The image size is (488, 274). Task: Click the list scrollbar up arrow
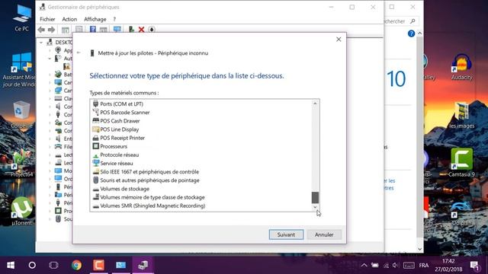click(315, 104)
